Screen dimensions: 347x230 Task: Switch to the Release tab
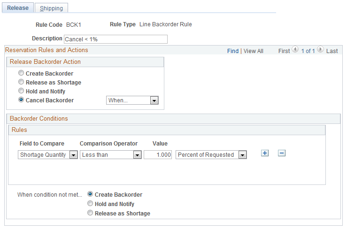(18, 8)
